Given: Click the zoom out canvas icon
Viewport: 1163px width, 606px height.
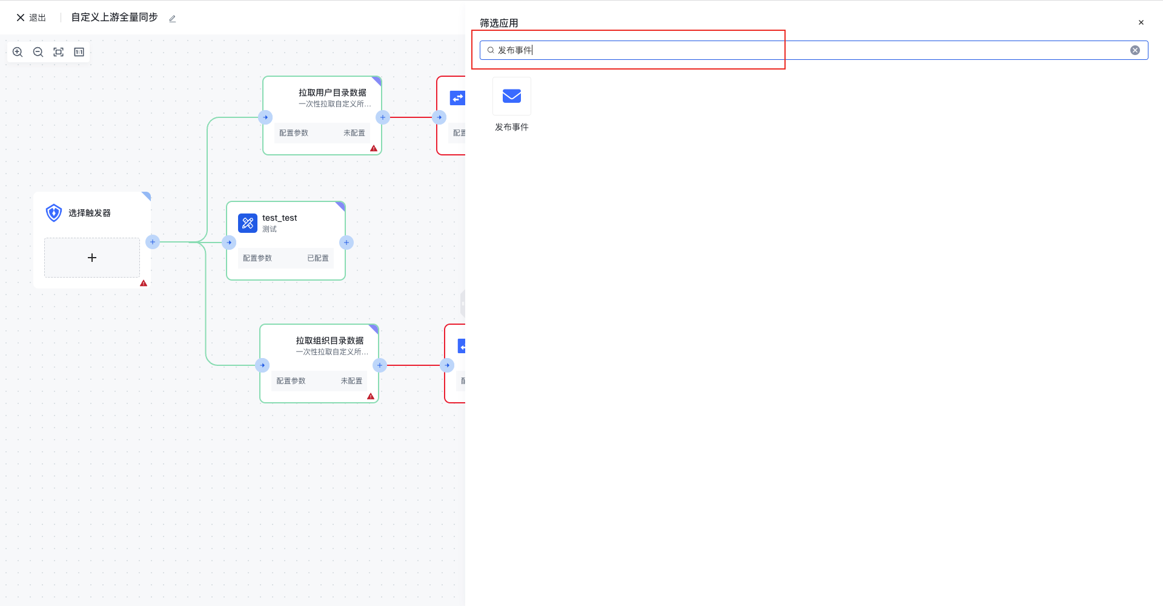Looking at the screenshot, I should pyautogui.click(x=38, y=52).
